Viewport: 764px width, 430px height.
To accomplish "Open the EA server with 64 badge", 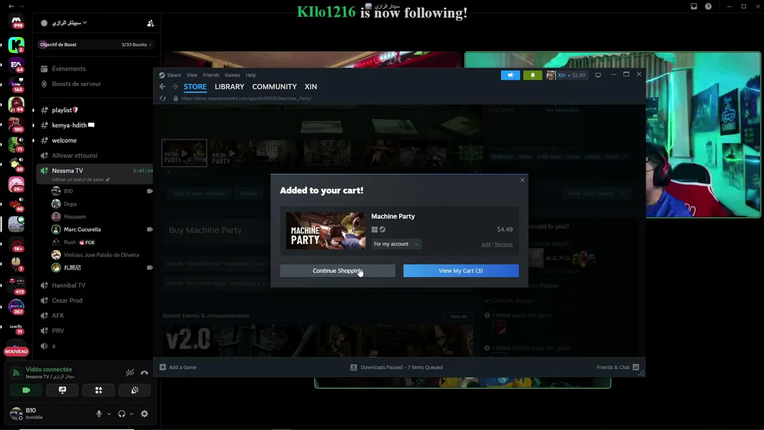I will 17,64.
